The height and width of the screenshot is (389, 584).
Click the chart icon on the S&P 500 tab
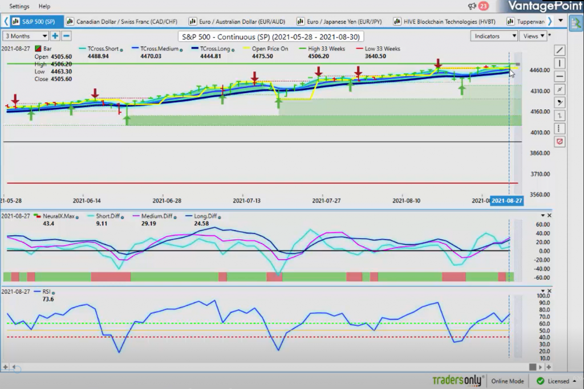pyautogui.click(x=15, y=22)
